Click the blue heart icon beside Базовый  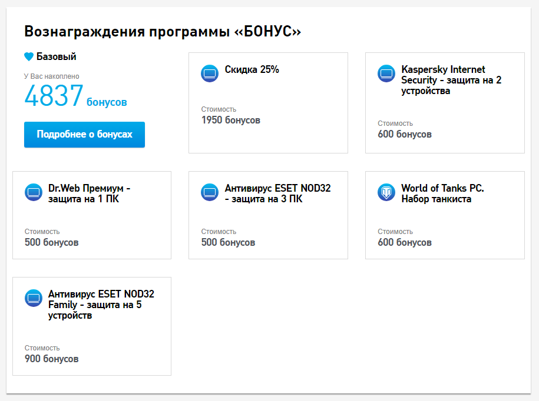click(29, 56)
